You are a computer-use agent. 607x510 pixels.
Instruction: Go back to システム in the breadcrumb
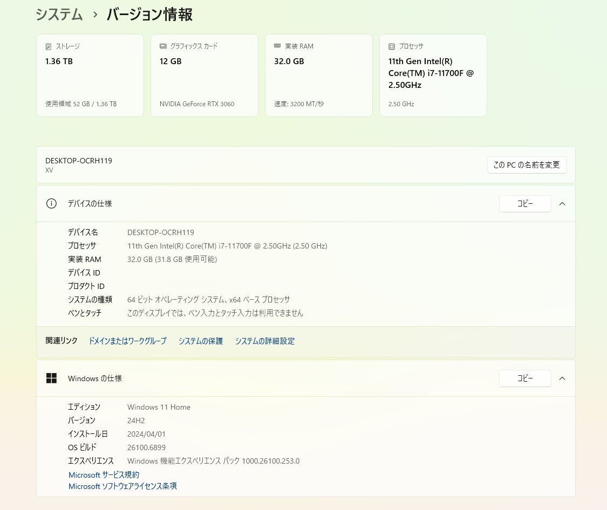click(59, 15)
